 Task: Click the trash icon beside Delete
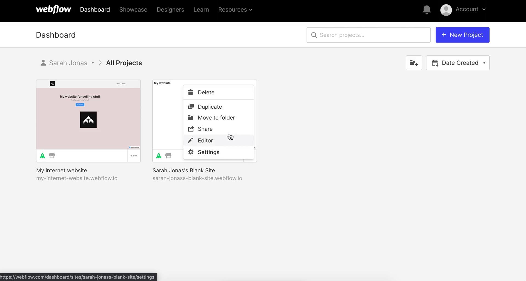(x=191, y=92)
